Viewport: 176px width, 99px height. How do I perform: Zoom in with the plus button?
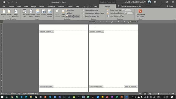169,94
